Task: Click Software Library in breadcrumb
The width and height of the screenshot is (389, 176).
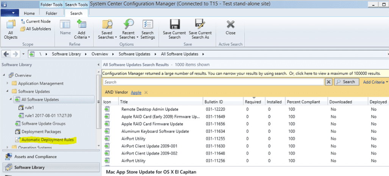Action: pyautogui.click(x=66, y=54)
